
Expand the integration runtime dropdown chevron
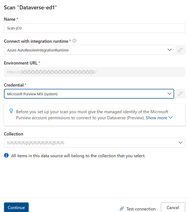(x=169, y=50)
